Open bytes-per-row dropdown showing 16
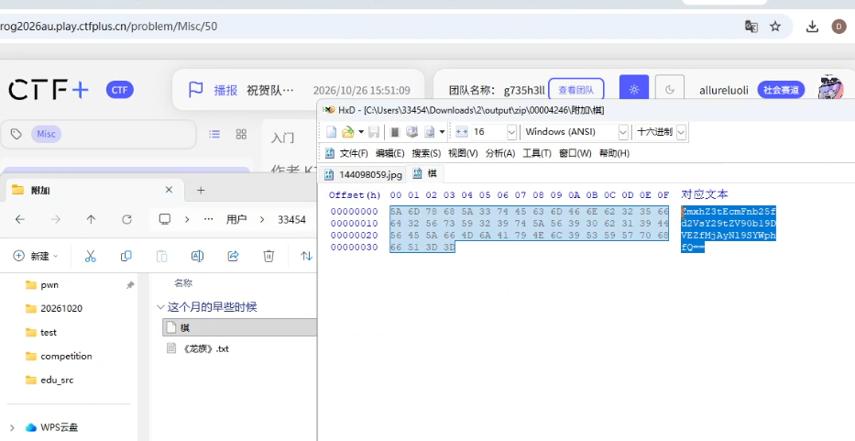This screenshot has height=441, width=855. 511,132
